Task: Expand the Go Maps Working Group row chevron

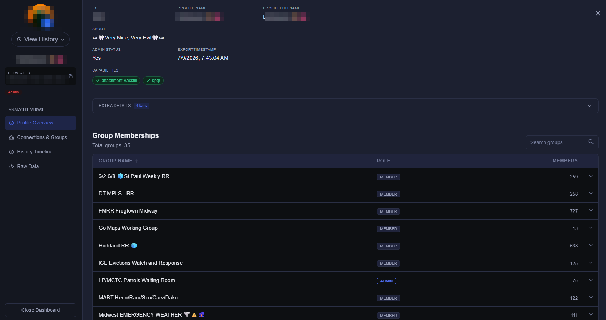Action: point(591,228)
